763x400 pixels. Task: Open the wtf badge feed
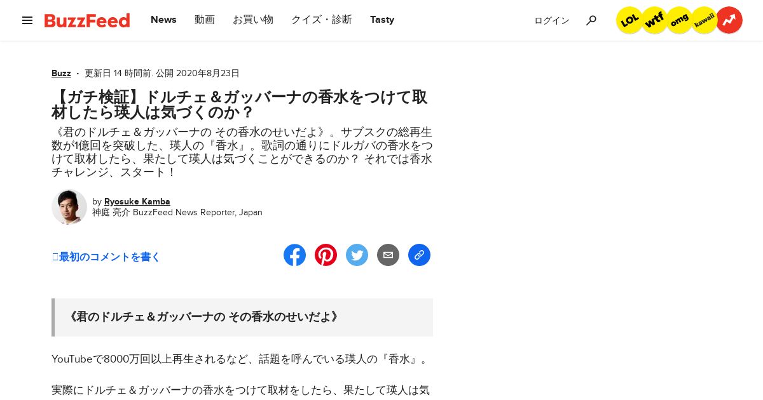[654, 20]
